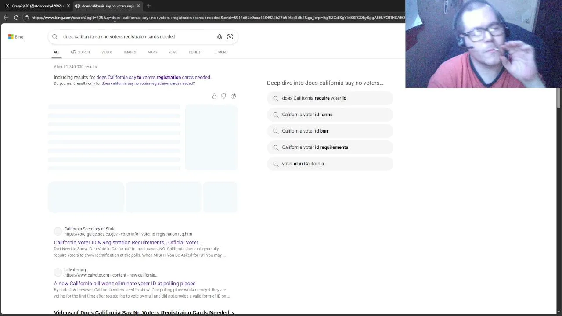Select suggestion 'voter id in California'
562x316 pixels.
tap(330, 164)
